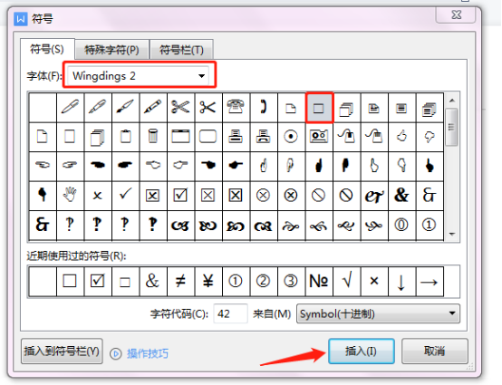
Task: Click the symbol grid scrollbar down arrow
Action: [452, 235]
